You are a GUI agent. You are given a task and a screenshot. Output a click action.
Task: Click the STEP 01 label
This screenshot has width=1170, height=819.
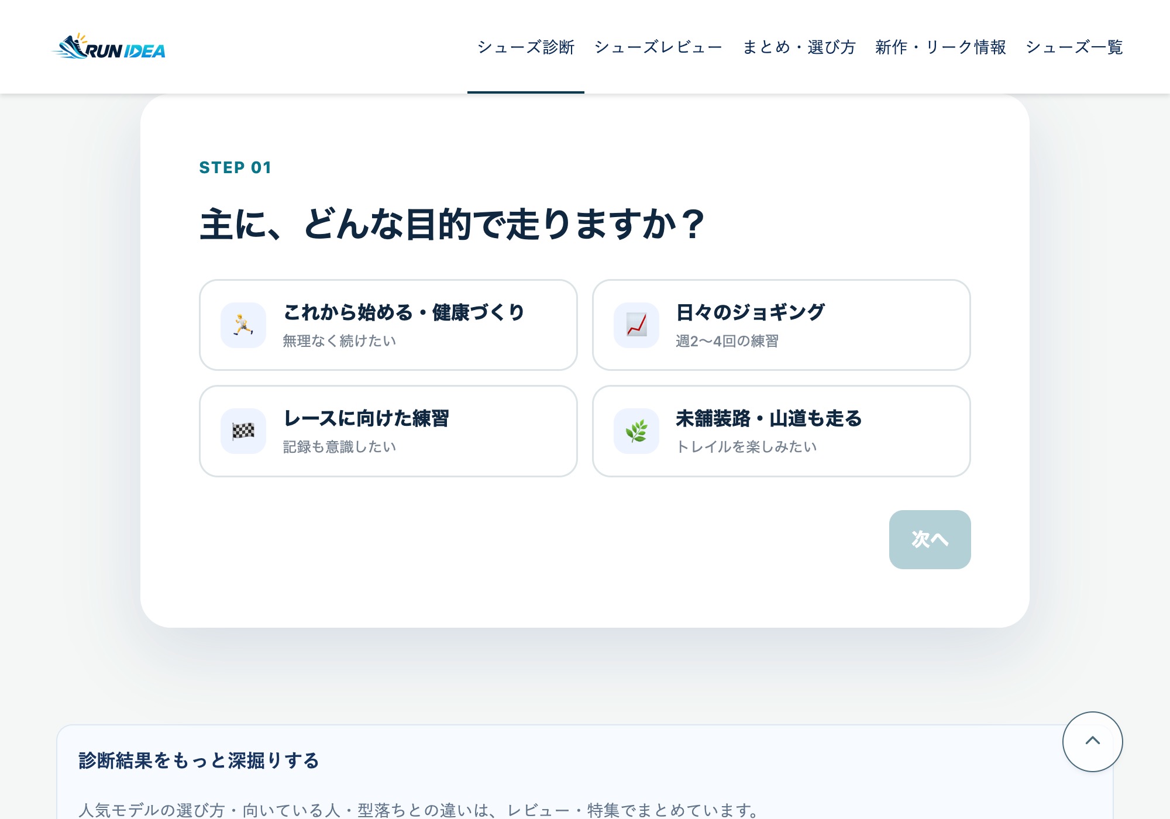(235, 167)
